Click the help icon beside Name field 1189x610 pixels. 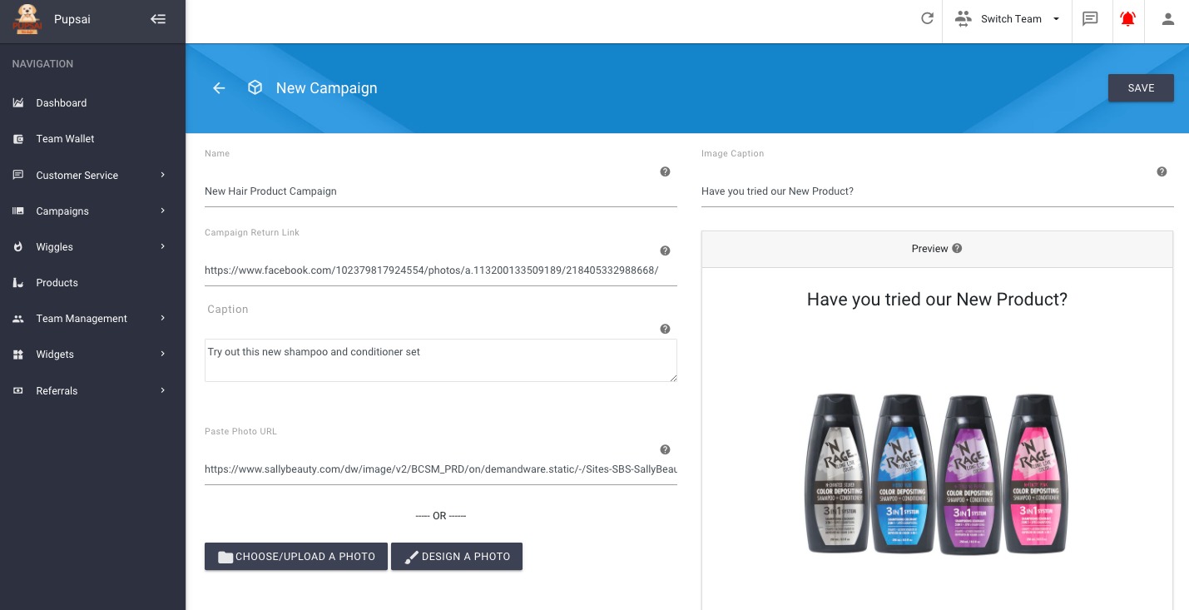pos(665,171)
